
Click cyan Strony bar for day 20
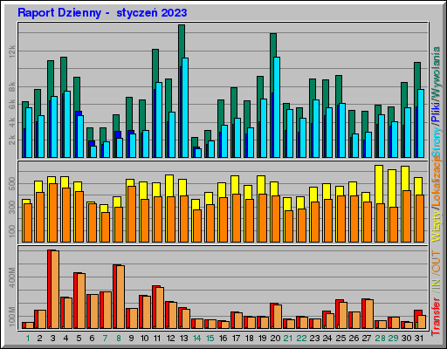click(x=277, y=107)
